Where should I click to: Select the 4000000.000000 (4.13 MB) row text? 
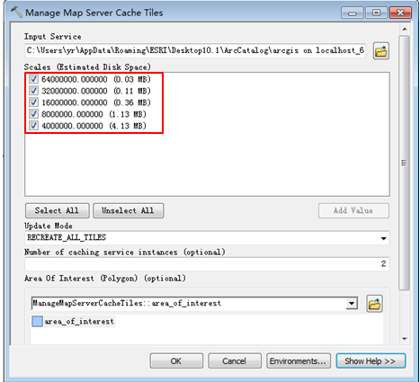point(94,126)
